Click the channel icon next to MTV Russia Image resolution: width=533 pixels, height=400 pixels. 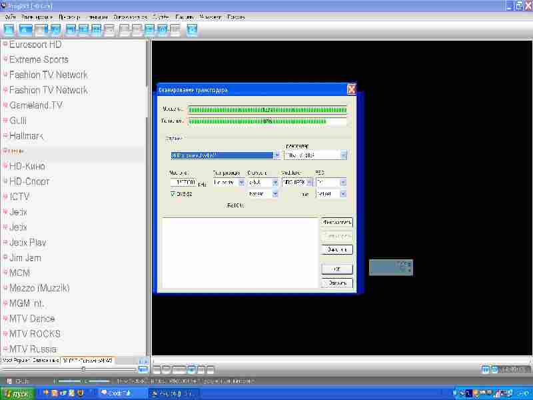(x=5, y=349)
